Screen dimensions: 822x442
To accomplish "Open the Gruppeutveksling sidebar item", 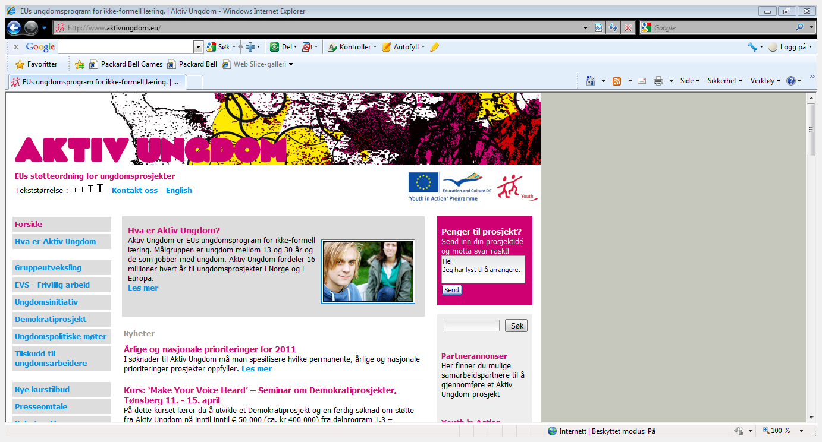I will coord(62,267).
